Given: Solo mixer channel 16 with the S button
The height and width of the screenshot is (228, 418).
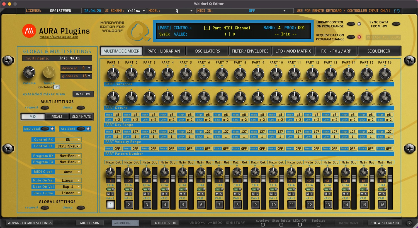Looking at the screenshot, I should 384,194.
